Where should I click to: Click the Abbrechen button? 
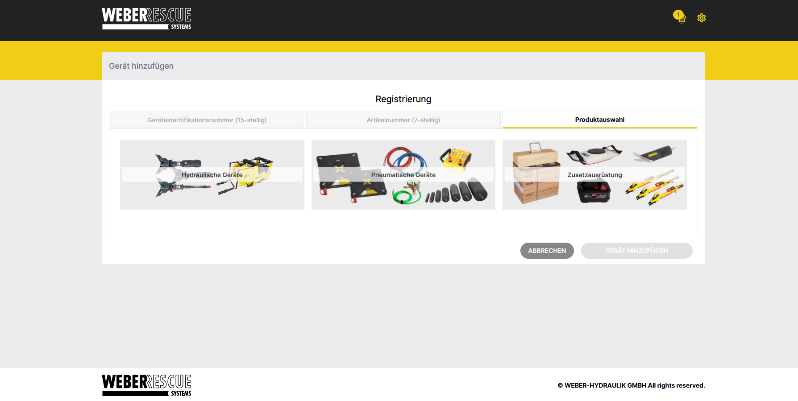(x=547, y=251)
